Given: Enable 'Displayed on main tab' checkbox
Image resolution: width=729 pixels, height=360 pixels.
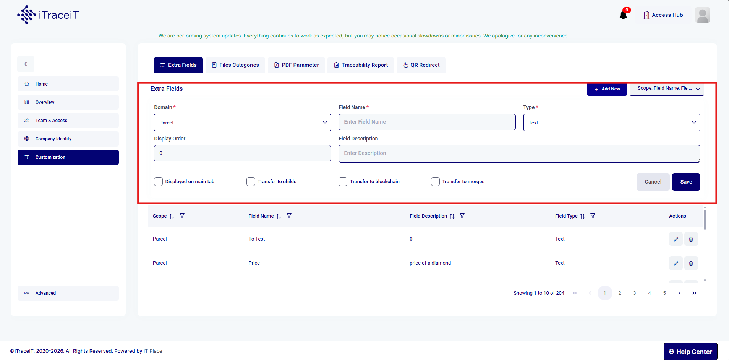Looking at the screenshot, I should pos(159,182).
